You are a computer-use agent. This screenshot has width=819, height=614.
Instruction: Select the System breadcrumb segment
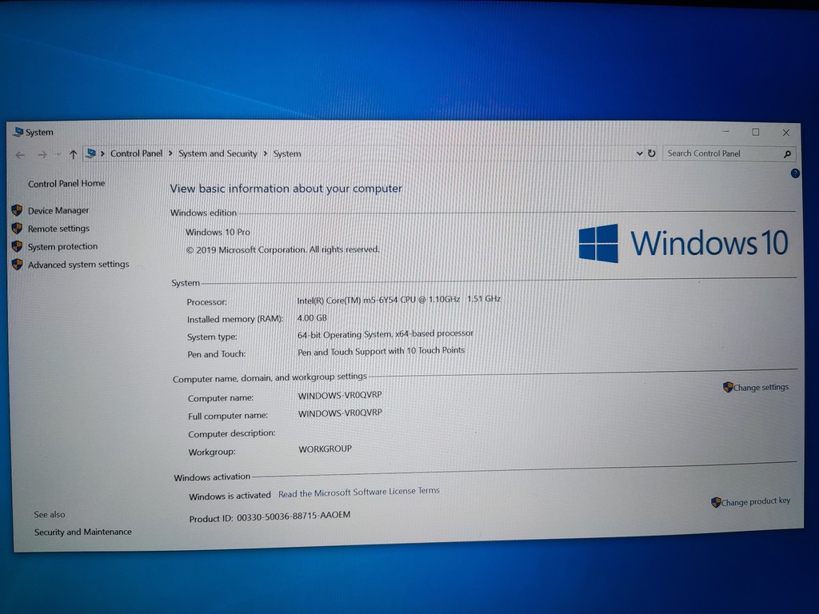287,153
